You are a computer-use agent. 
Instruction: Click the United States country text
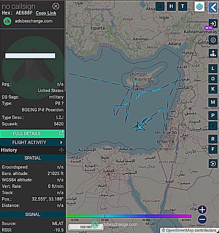point(51,91)
